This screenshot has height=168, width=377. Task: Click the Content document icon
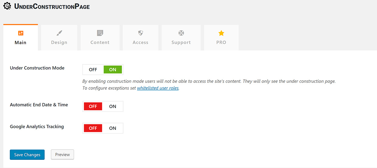(100, 33)
